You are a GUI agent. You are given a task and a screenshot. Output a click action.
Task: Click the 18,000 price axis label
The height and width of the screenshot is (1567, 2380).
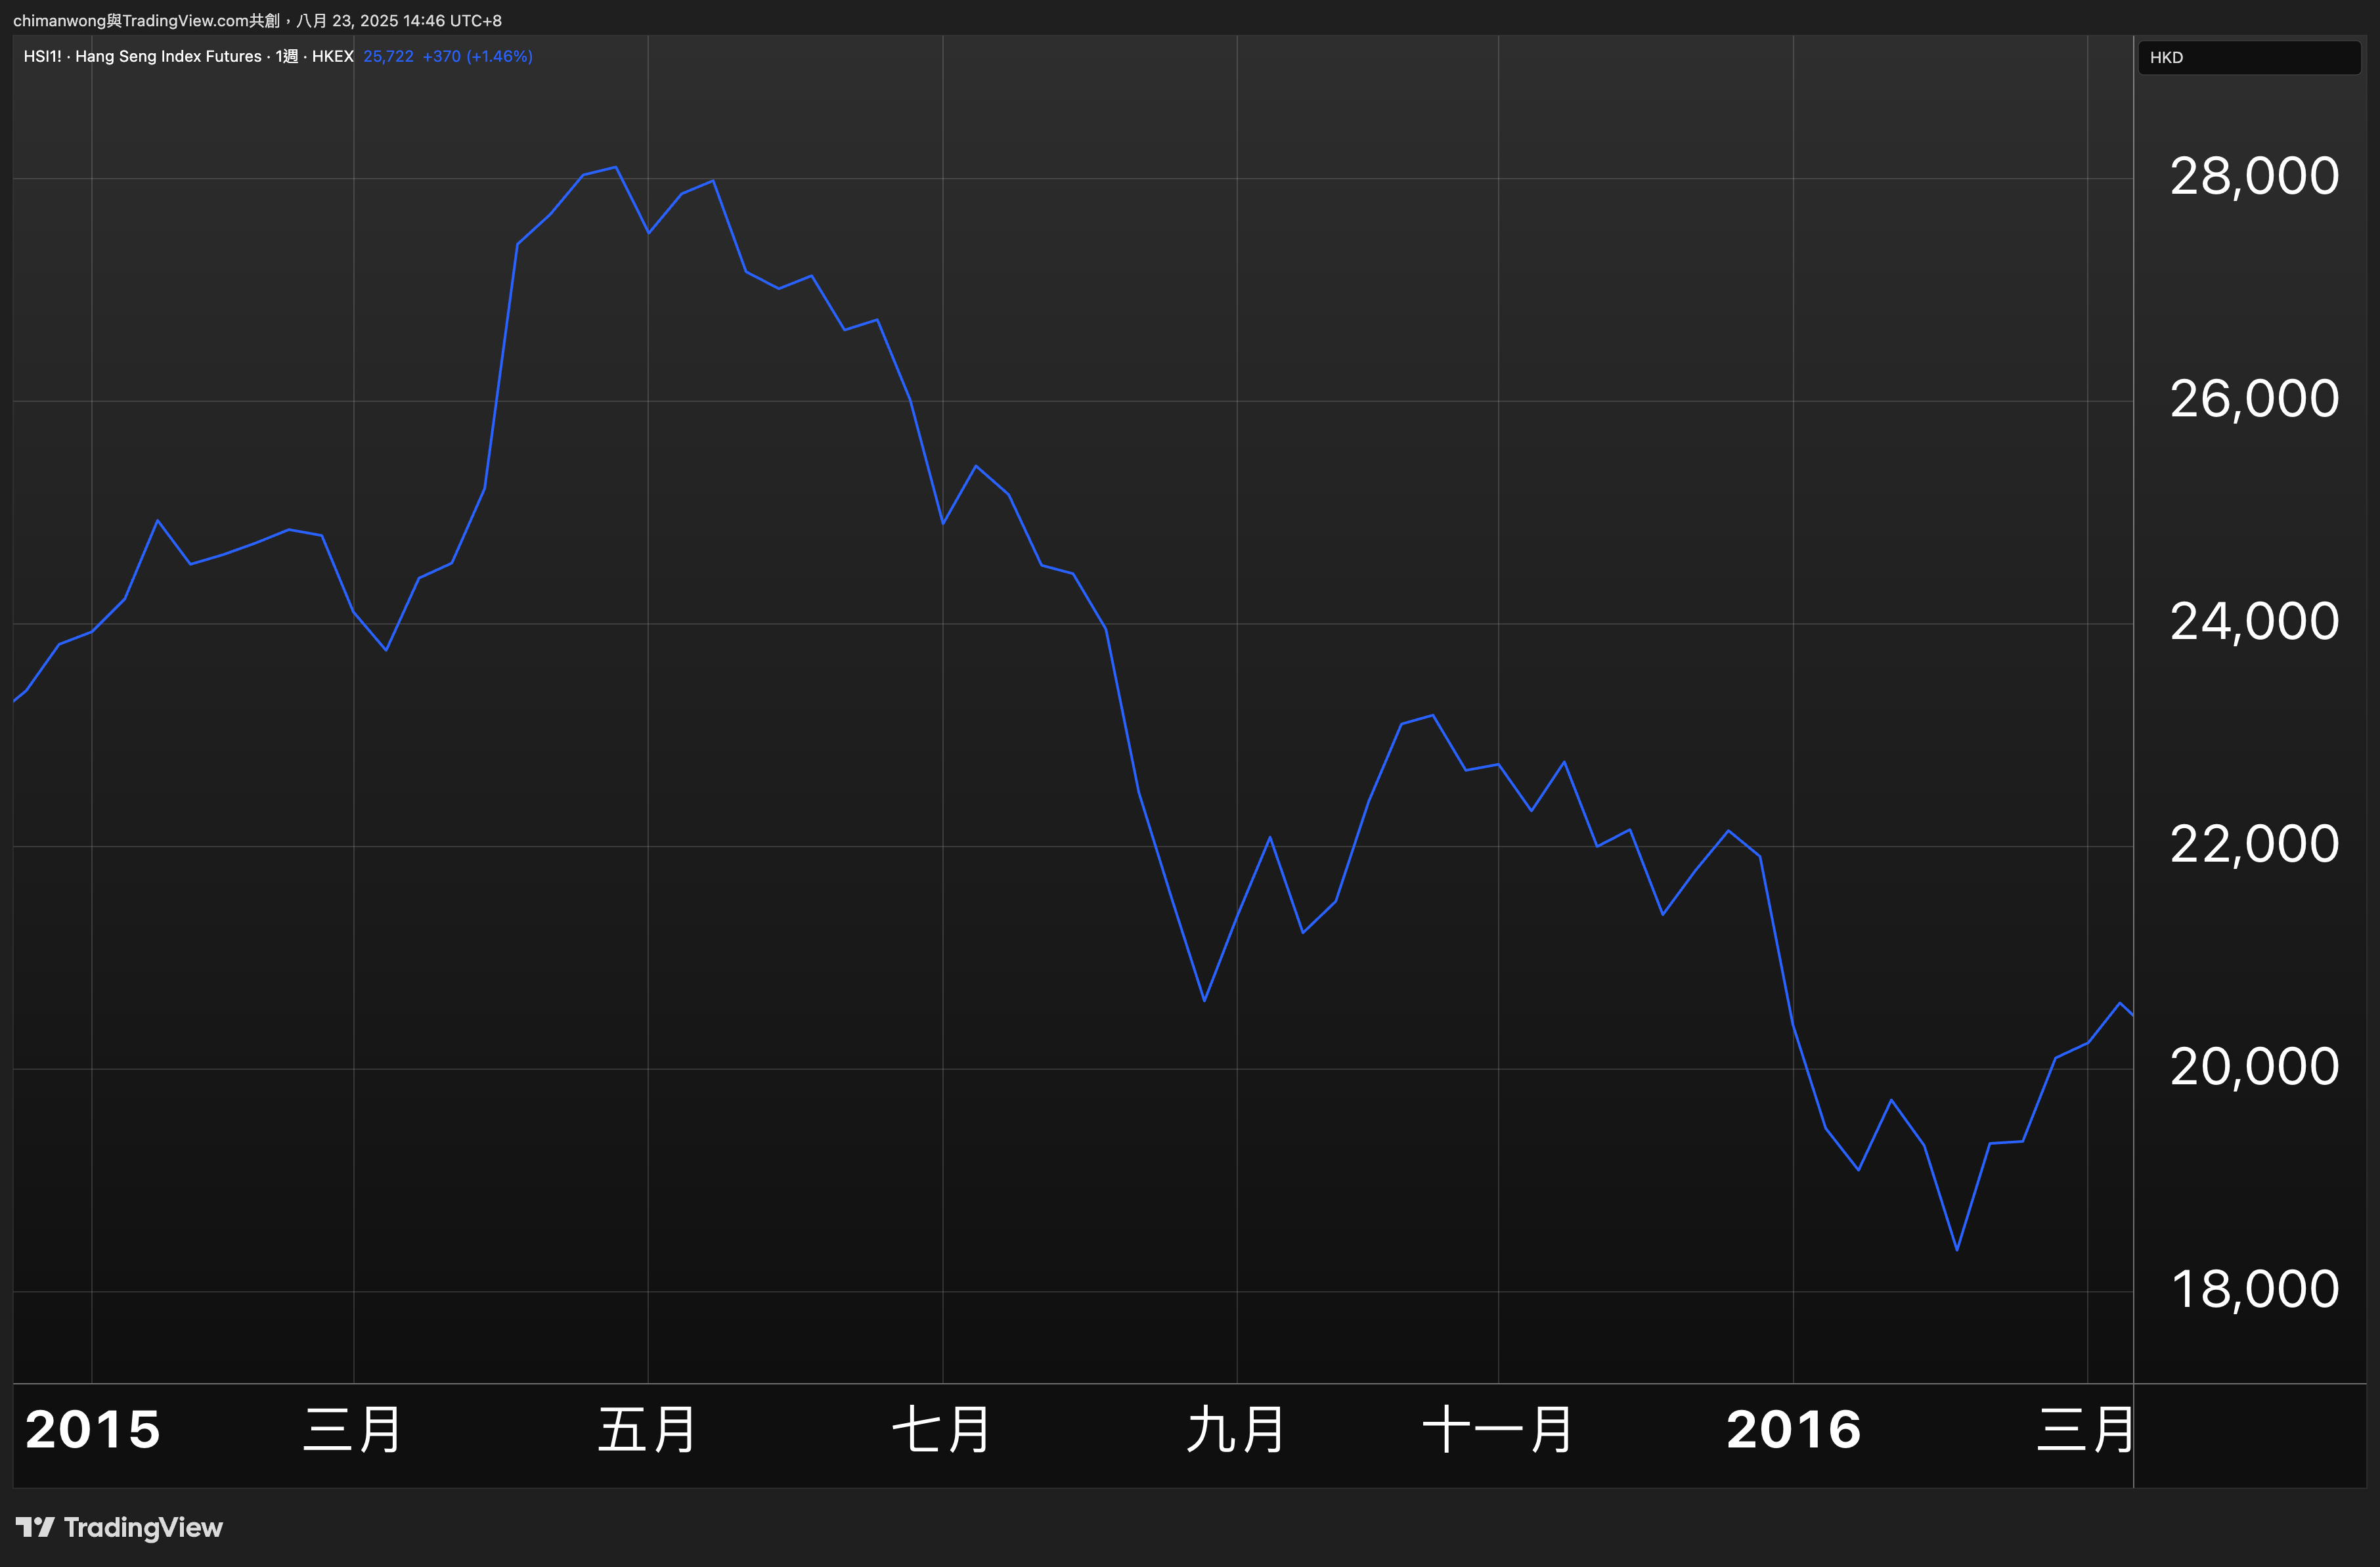(2254, 1290)
